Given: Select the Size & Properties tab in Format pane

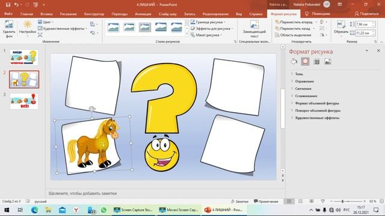Looking at the screenshot, I should 316,62.
